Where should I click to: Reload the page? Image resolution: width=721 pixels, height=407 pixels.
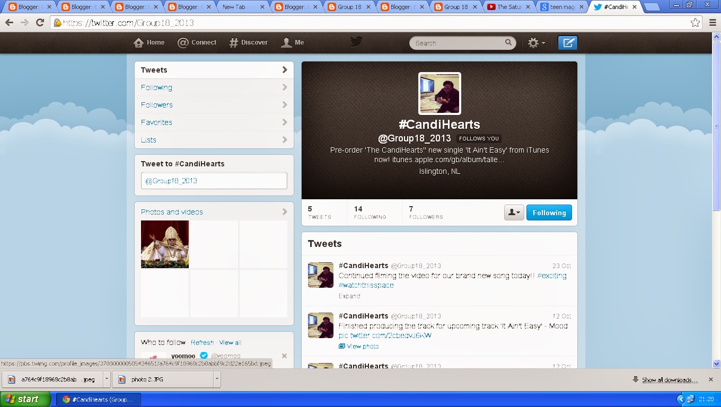(40, 23)
